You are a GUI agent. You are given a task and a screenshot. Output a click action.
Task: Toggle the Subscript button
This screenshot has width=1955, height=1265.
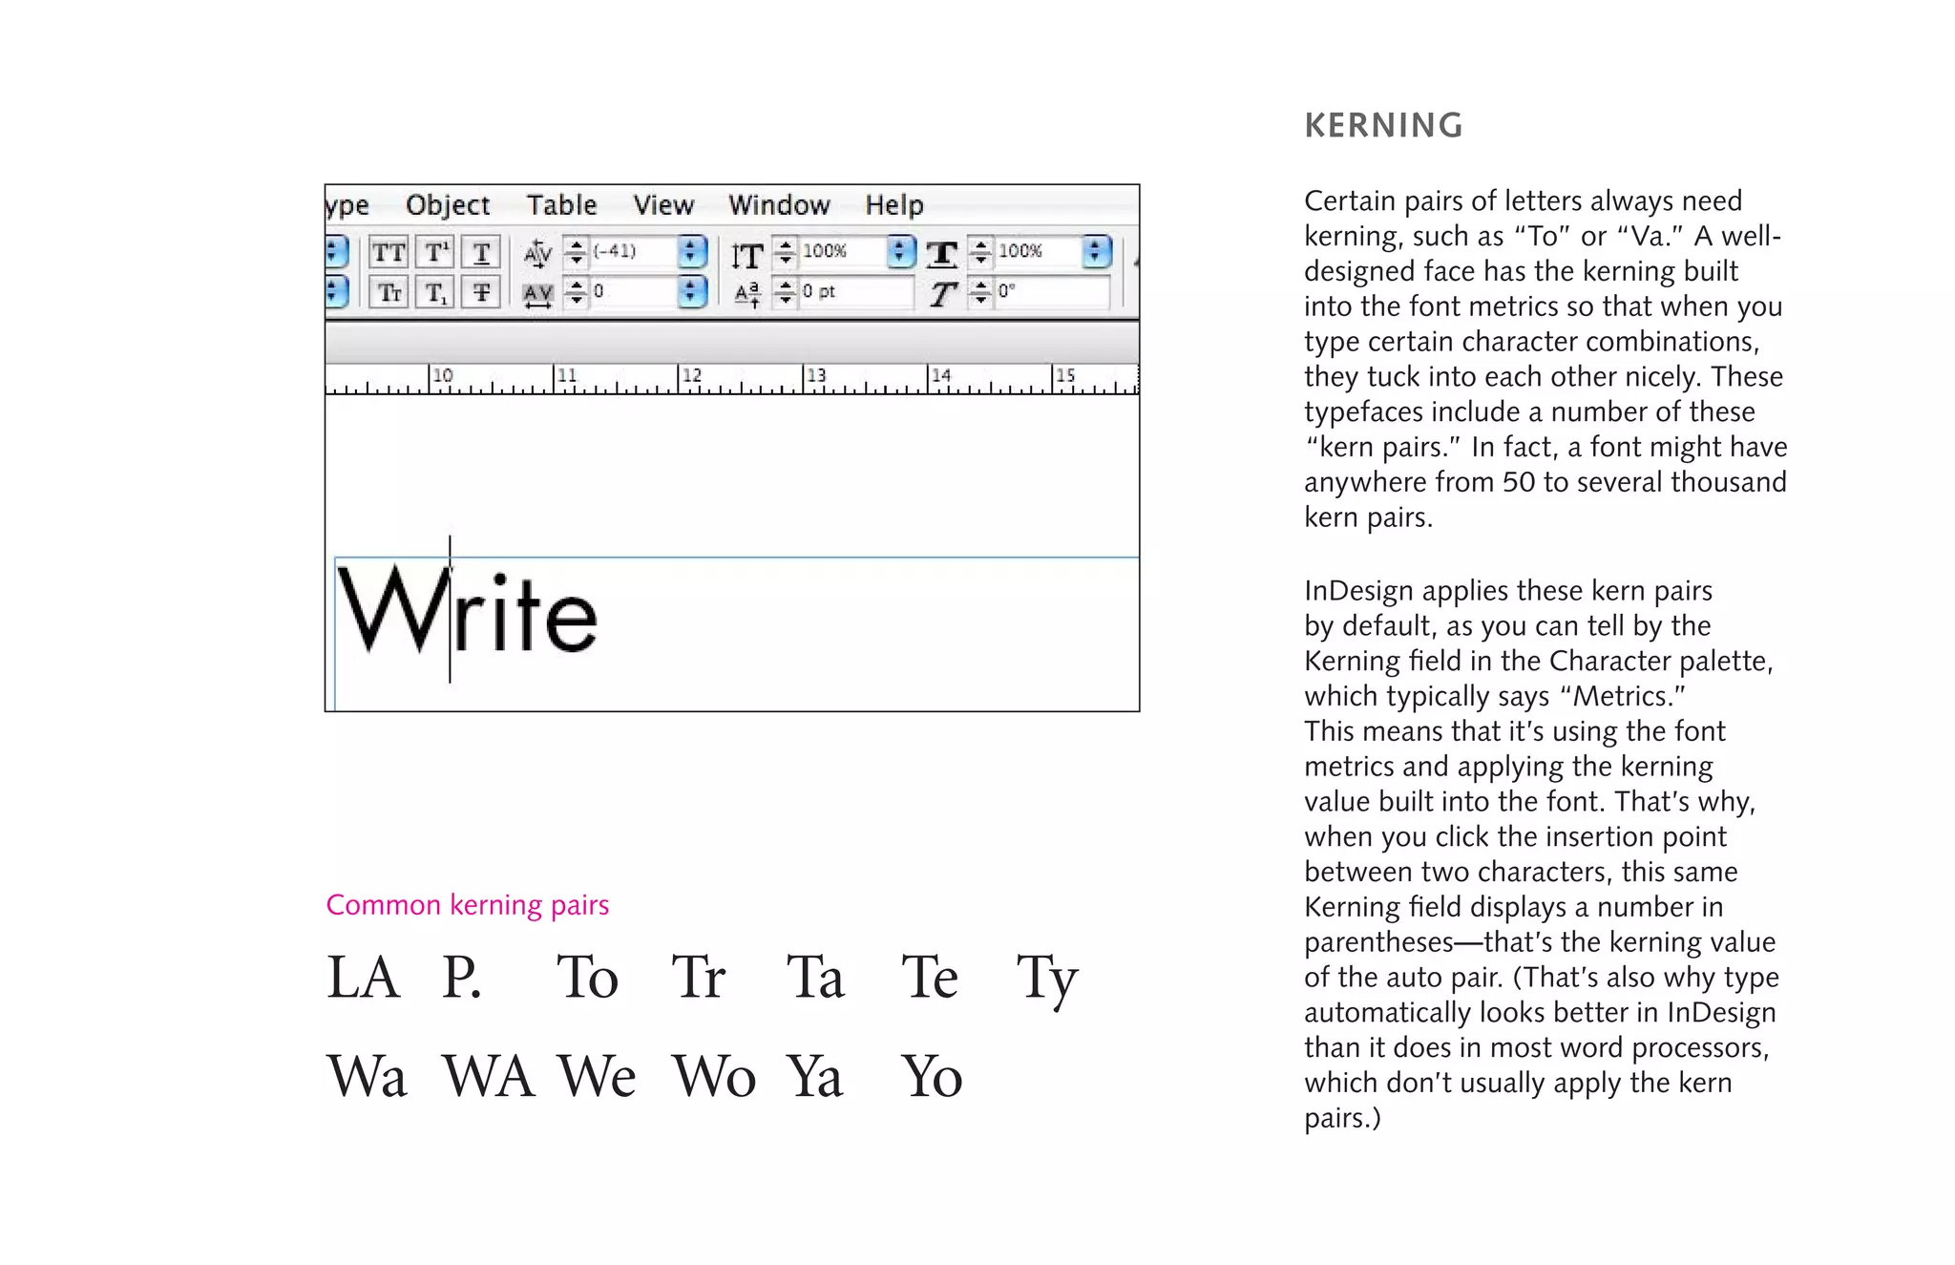[x=435, y=292]
